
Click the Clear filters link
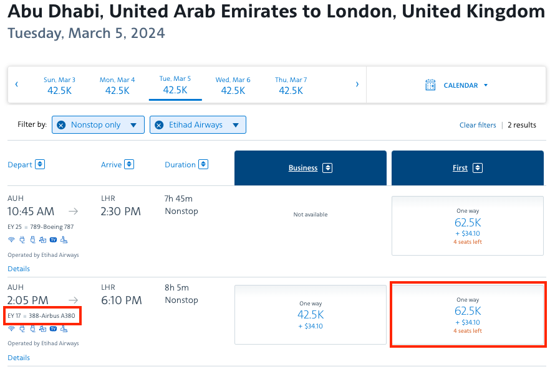478,125
